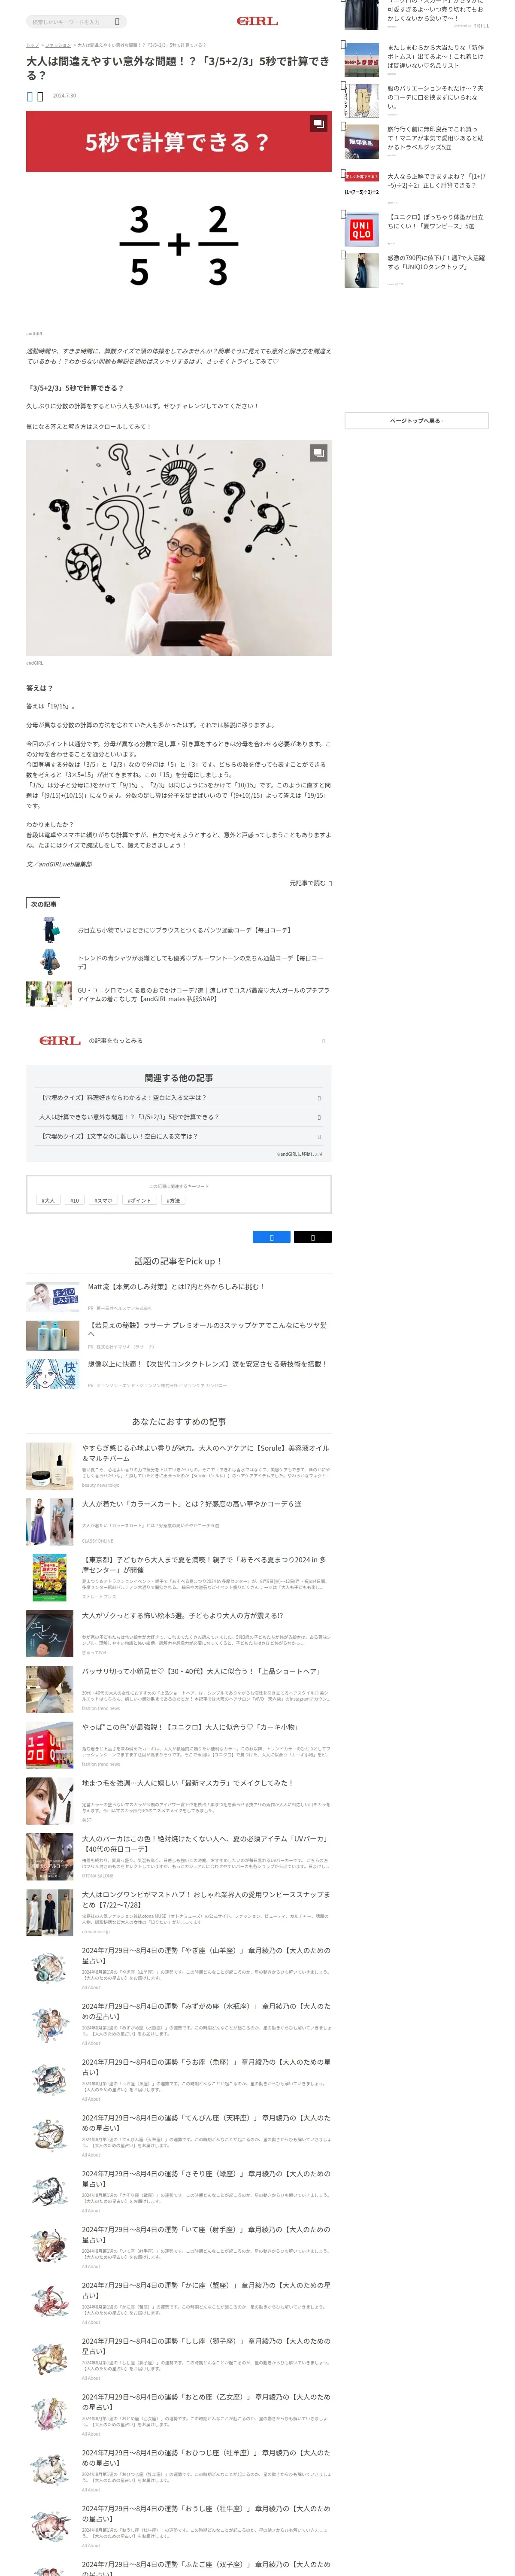
Task: Expand GIRL の記事をもっとみる row
Action: tap(179, 1041)
